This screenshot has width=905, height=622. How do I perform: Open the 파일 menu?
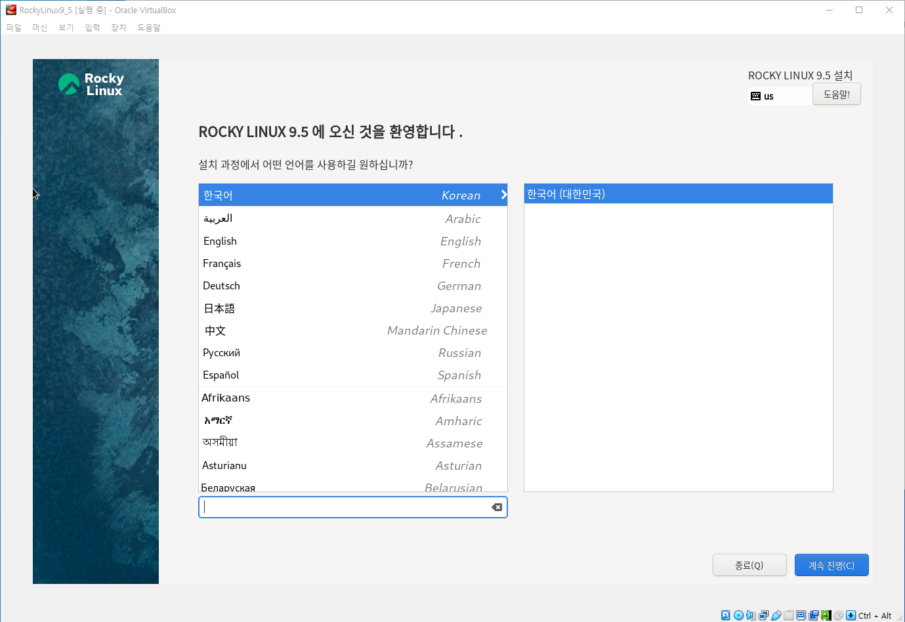14,28
